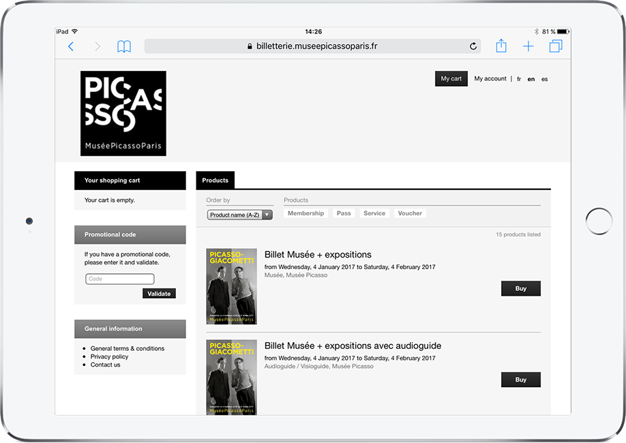Click the 'Your shopping cart' header

(130, 181)
